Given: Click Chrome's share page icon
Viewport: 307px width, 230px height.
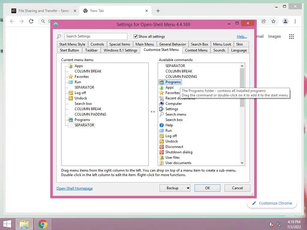Looking at the screenshot, I should pos(264,21).
